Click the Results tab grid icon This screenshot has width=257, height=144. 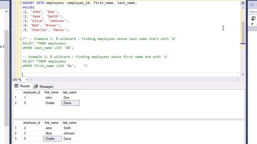pyautogui.click(x=16, y=86)
